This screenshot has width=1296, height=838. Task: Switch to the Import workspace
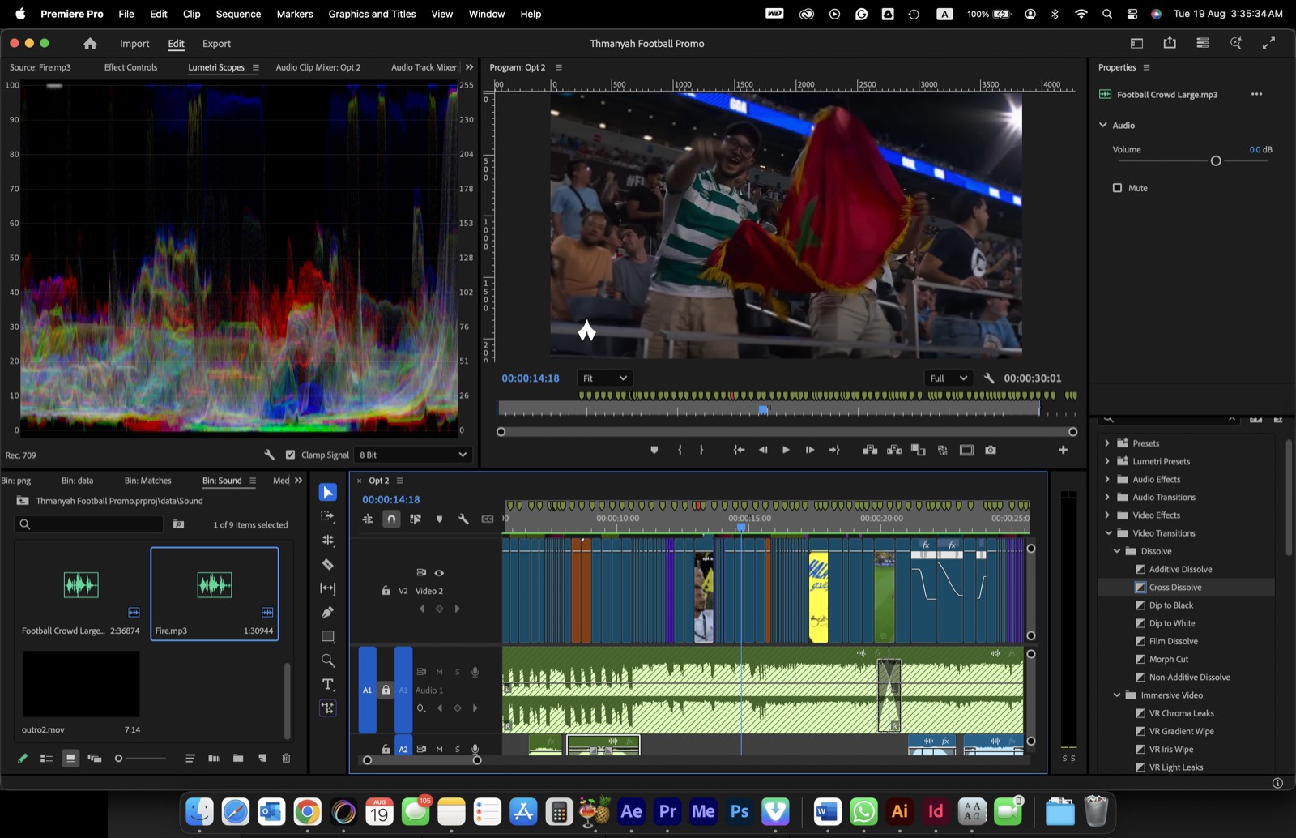coord(134,44)
